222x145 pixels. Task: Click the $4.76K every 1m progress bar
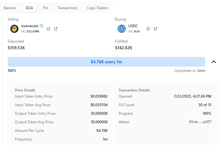106,62
